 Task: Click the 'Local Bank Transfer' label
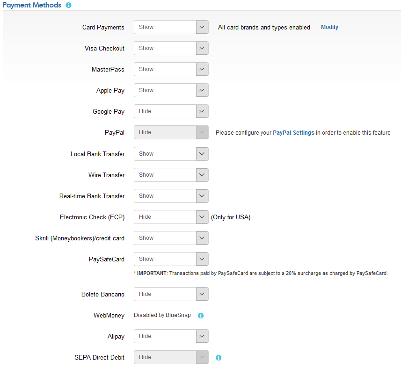[x=97, y=154]
